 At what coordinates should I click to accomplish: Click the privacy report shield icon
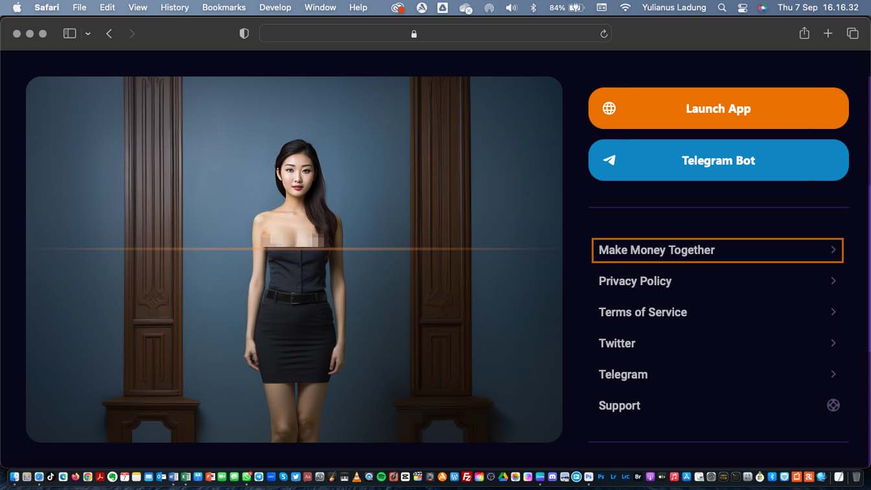coord(244,34)
